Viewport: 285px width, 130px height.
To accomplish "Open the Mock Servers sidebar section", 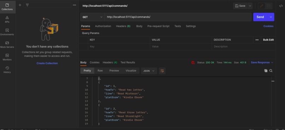I will pyautogui.click(x=7, y=44).
